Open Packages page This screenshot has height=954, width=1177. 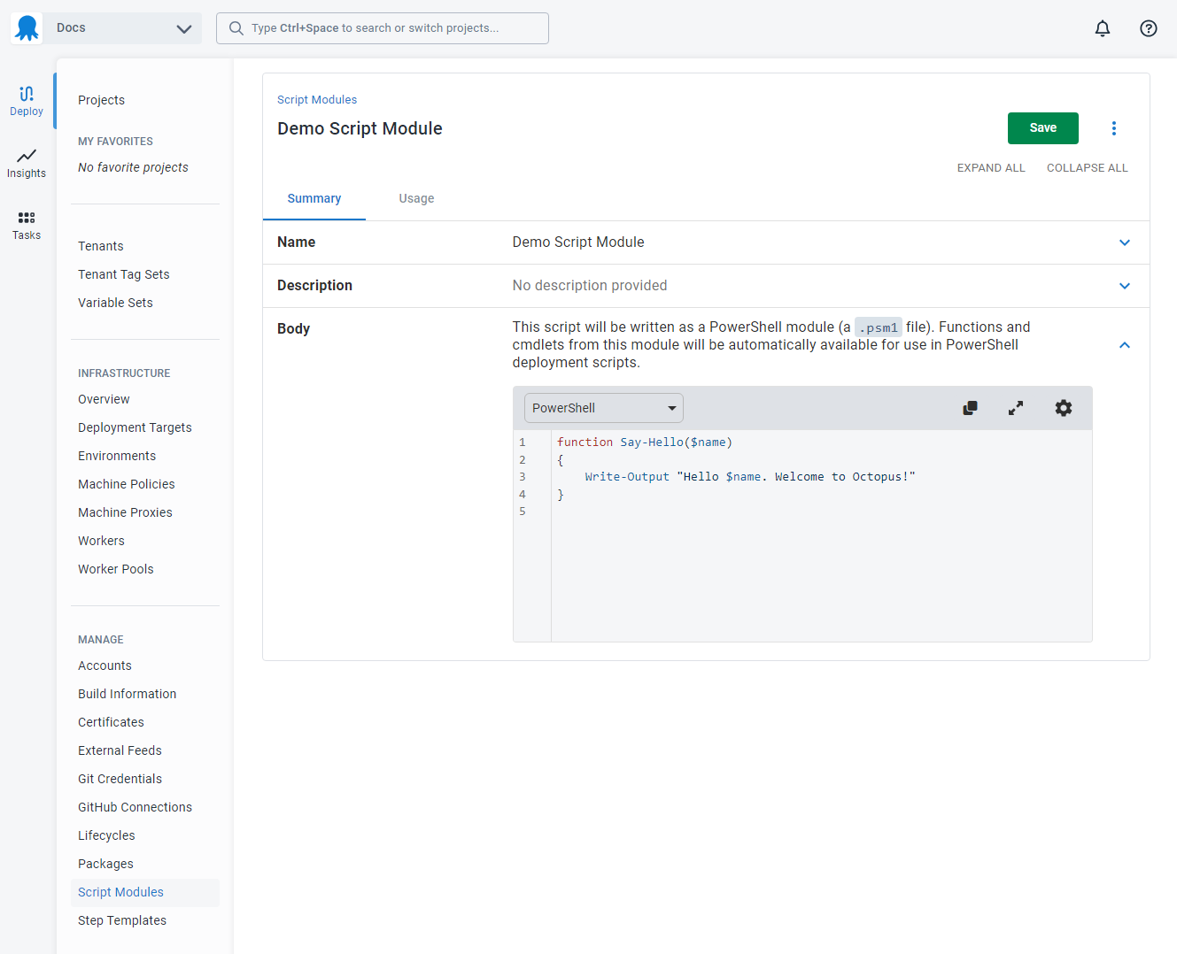(x=105, y=864)
